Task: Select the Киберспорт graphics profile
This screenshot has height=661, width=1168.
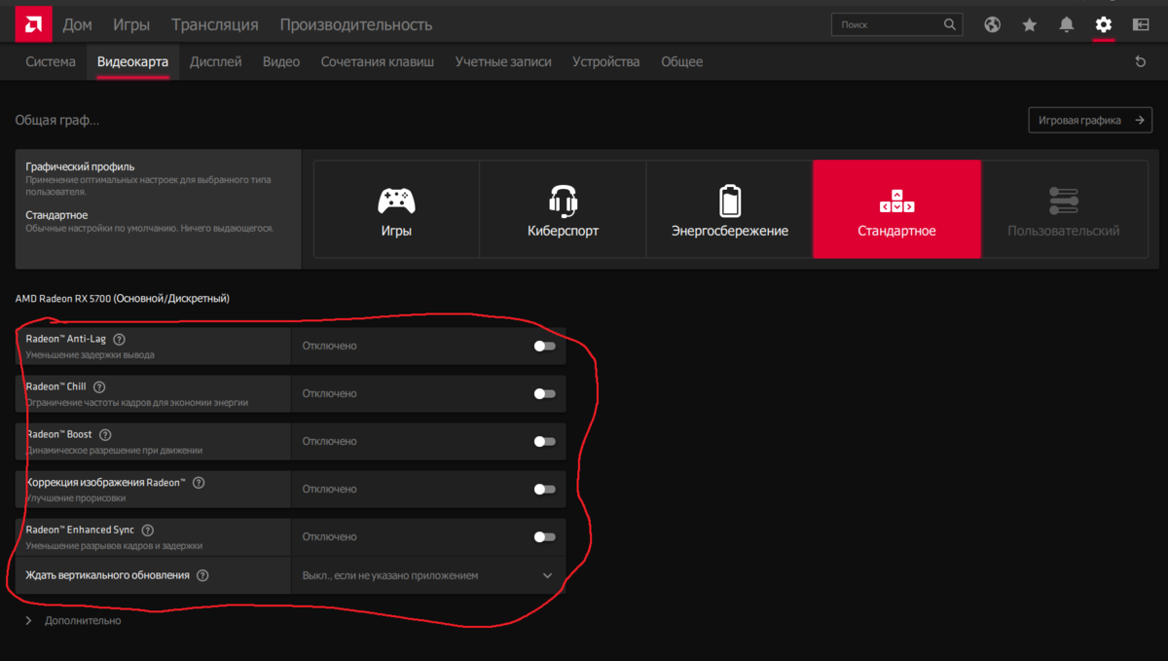Action: click(563, 209)
